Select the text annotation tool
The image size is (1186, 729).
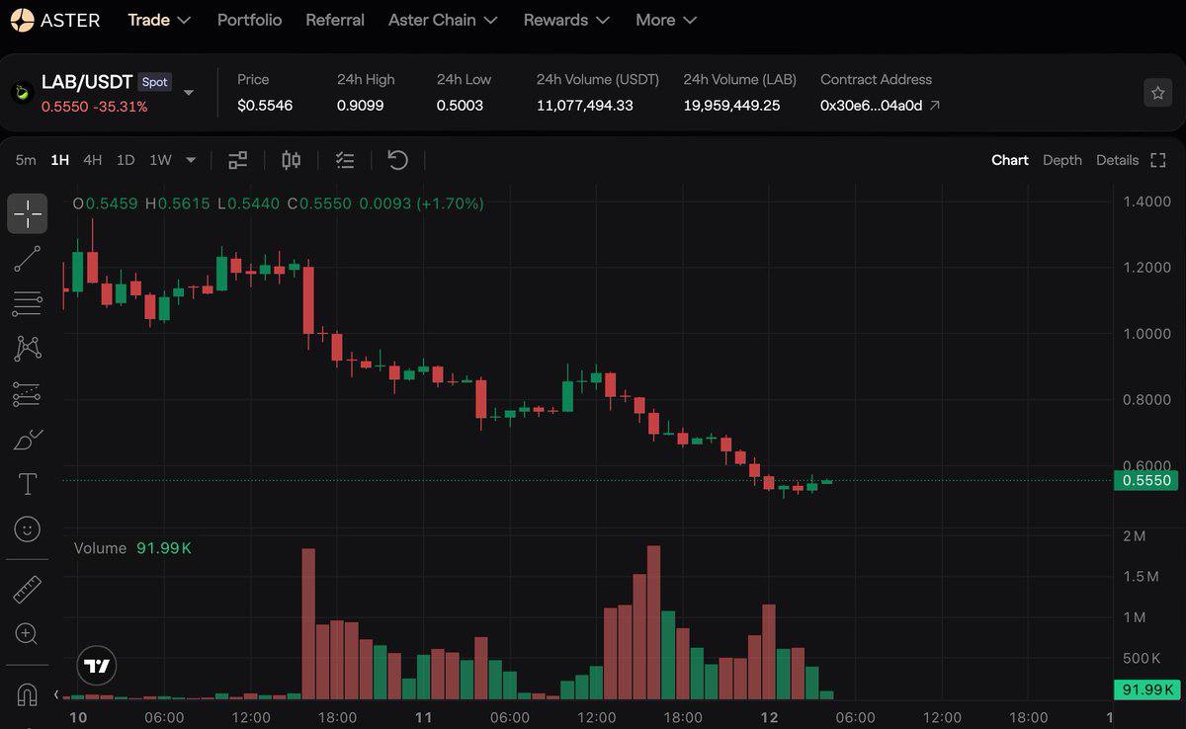click(28, 484)
